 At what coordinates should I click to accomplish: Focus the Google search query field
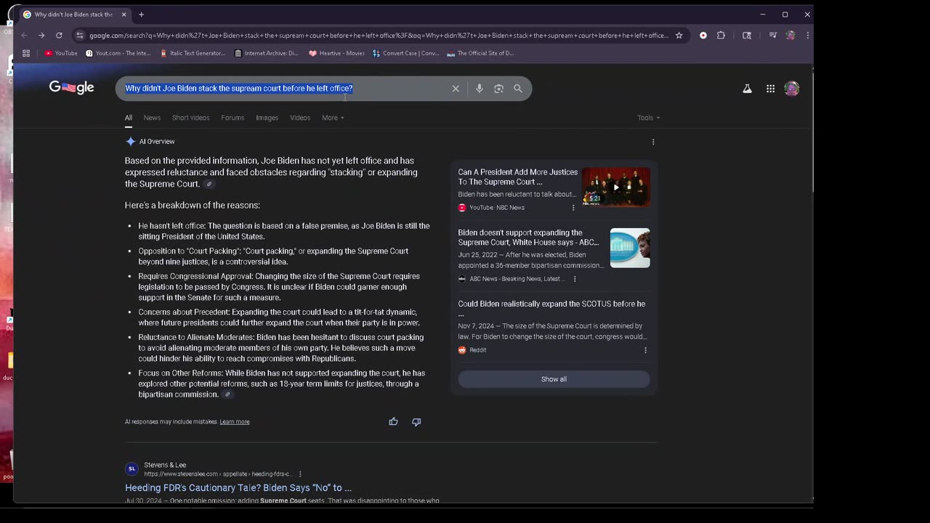(x=283, y=89)
